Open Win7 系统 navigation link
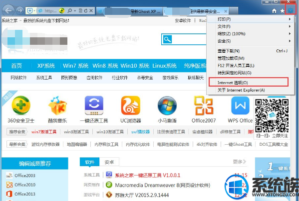Image resolution: width=299 pixels, height=201 pixels. (x=75, y=66)
